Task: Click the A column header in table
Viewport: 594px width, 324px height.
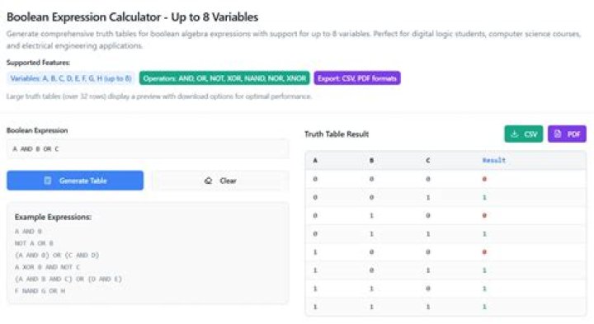Action: click(x=315, y=160)
